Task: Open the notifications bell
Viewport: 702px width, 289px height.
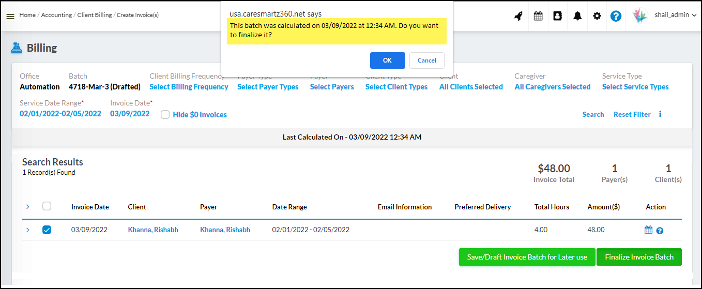Action: tap(577, 16)
